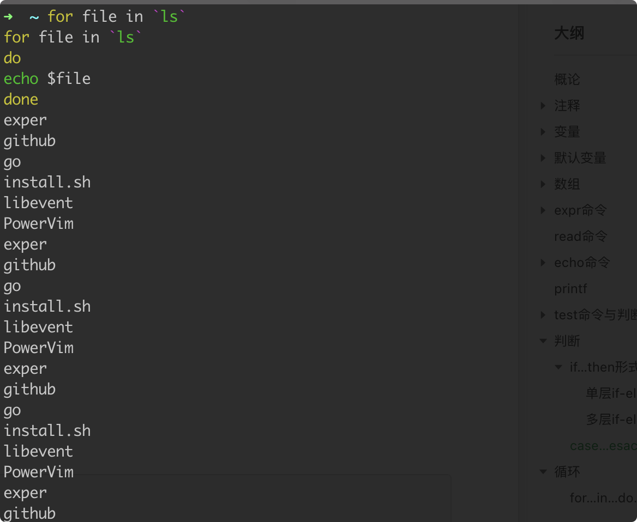The width and height of the screenshot is (637, 522).
Task: Expand the test命令与判断 outline arrow
Action: (x=543, y=315)
